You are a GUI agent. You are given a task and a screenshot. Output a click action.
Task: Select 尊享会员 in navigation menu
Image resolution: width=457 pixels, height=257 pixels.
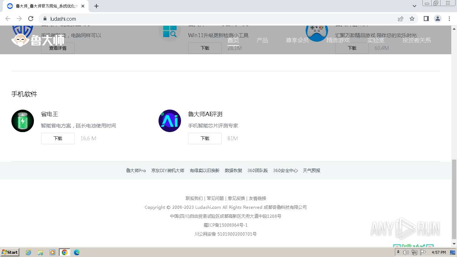coord(297,40)
